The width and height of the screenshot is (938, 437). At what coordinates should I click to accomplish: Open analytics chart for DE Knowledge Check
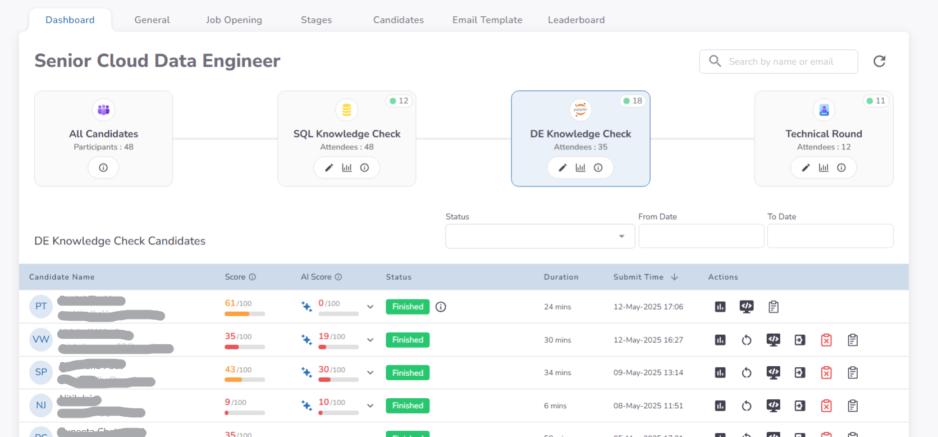580,167
